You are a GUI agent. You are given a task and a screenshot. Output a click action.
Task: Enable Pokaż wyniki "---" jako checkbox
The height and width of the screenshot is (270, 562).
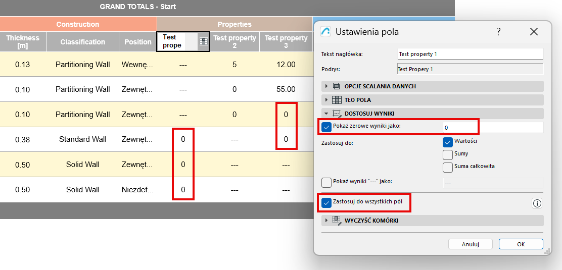click(326, 183)
